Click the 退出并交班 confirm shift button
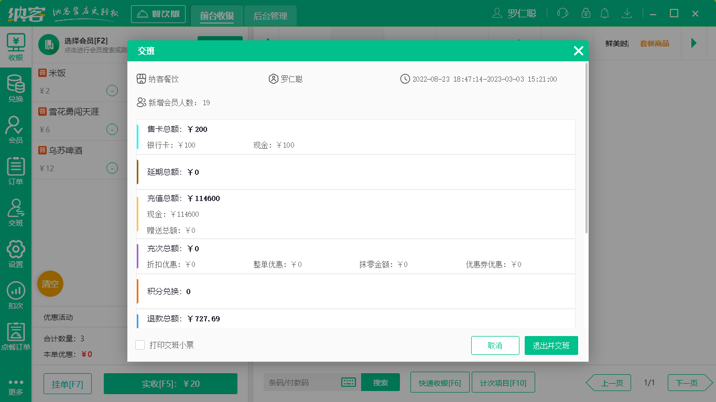The image size is (716, 402). pos(551,345)
